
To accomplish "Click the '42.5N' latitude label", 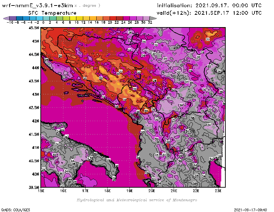I will click(34, 108).
